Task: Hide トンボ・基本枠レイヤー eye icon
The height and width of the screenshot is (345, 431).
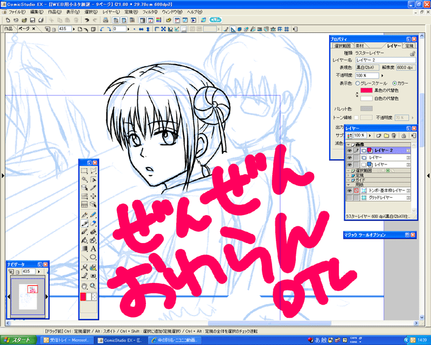Action: [x=349, y=190]
